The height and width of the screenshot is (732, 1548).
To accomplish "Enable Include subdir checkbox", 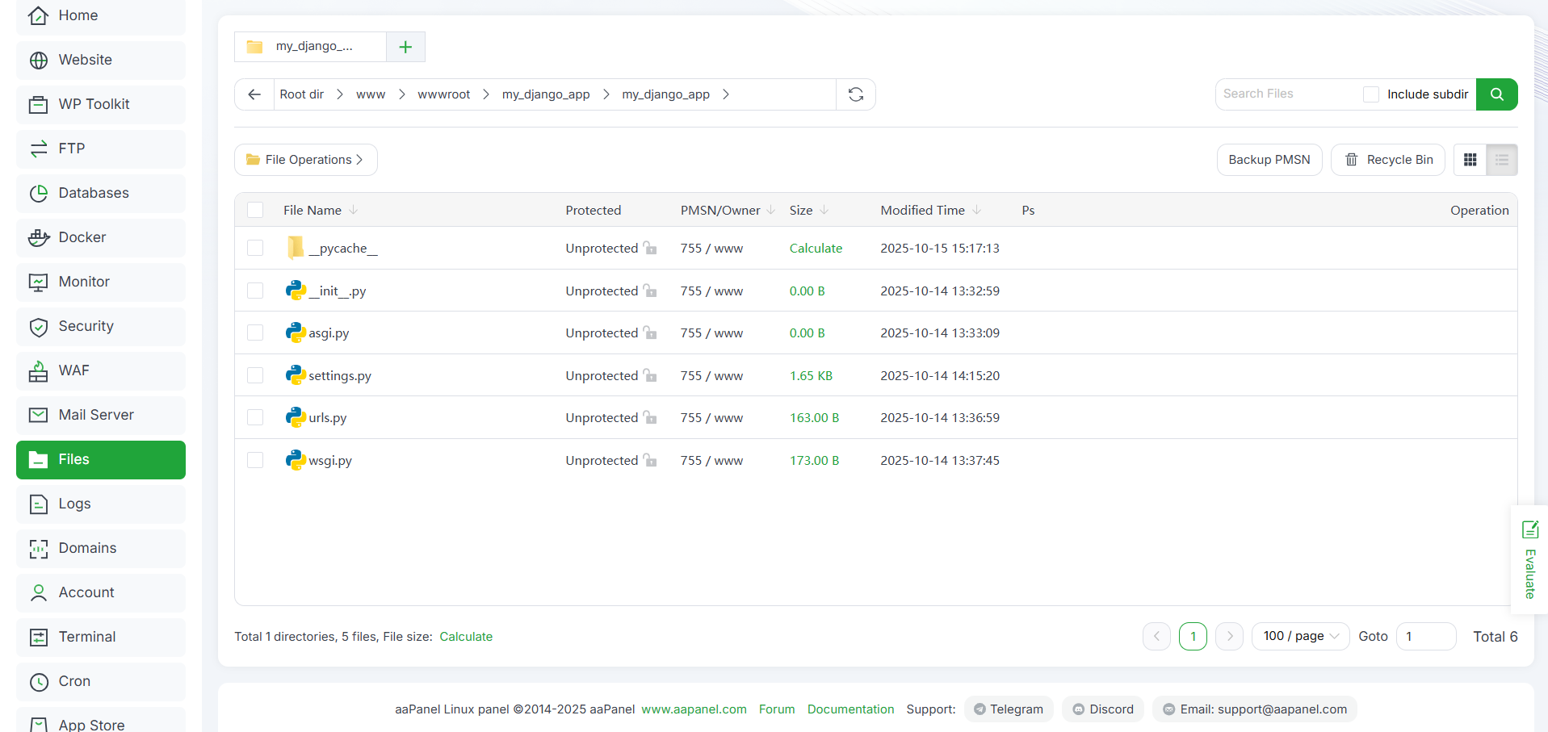I will 1370,94.
